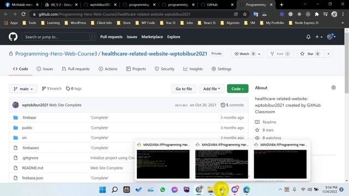Expand the main branch selector

pos(23,89)
